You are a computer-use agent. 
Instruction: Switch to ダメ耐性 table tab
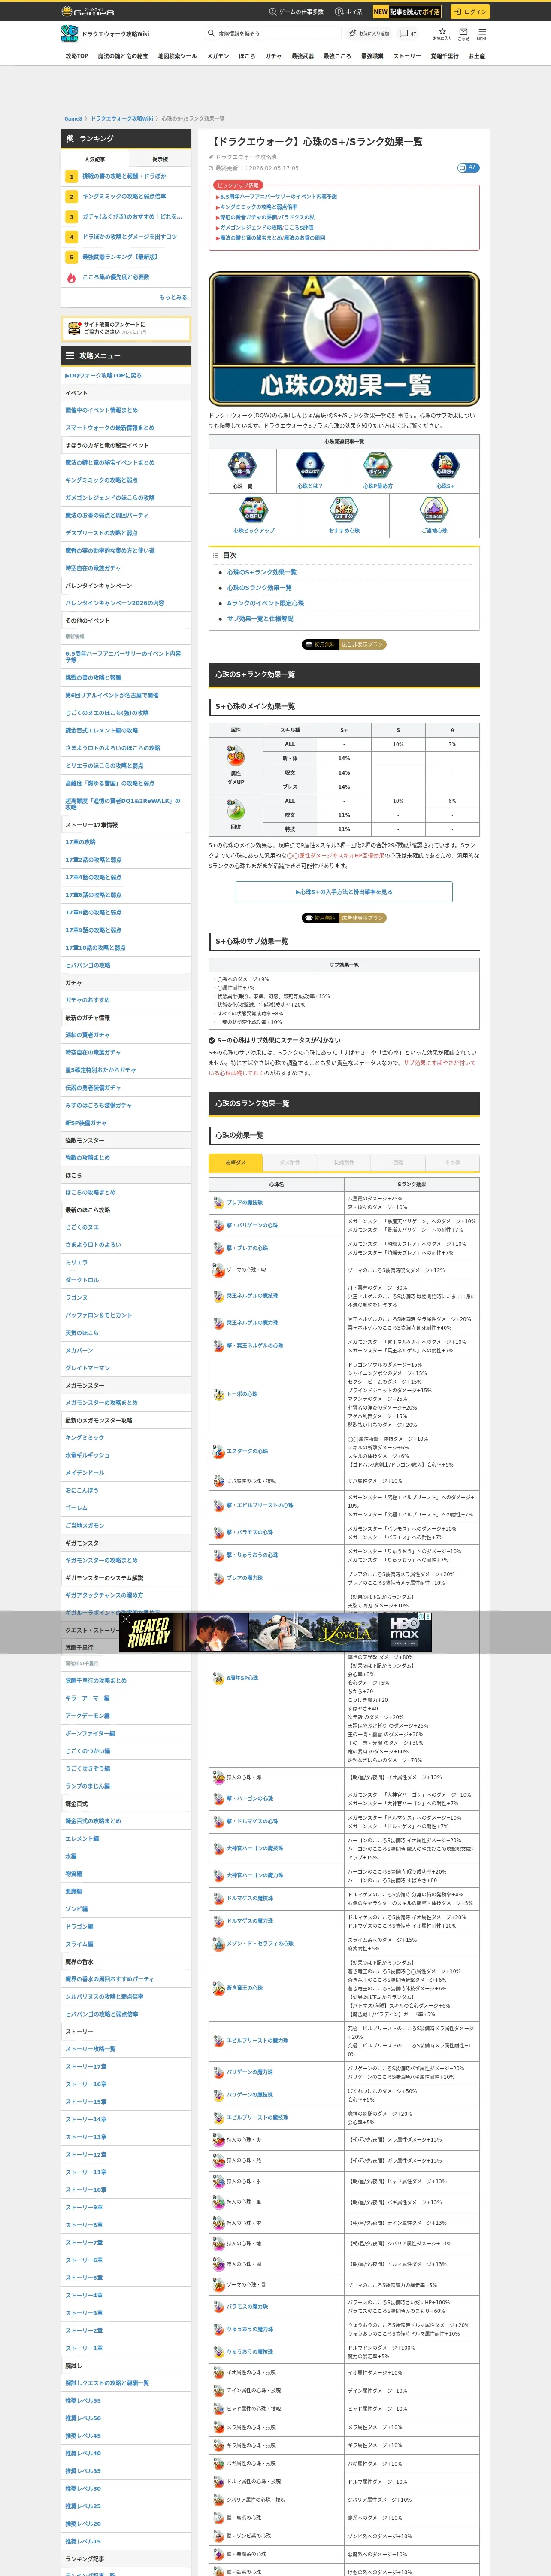click(290, 1162)
